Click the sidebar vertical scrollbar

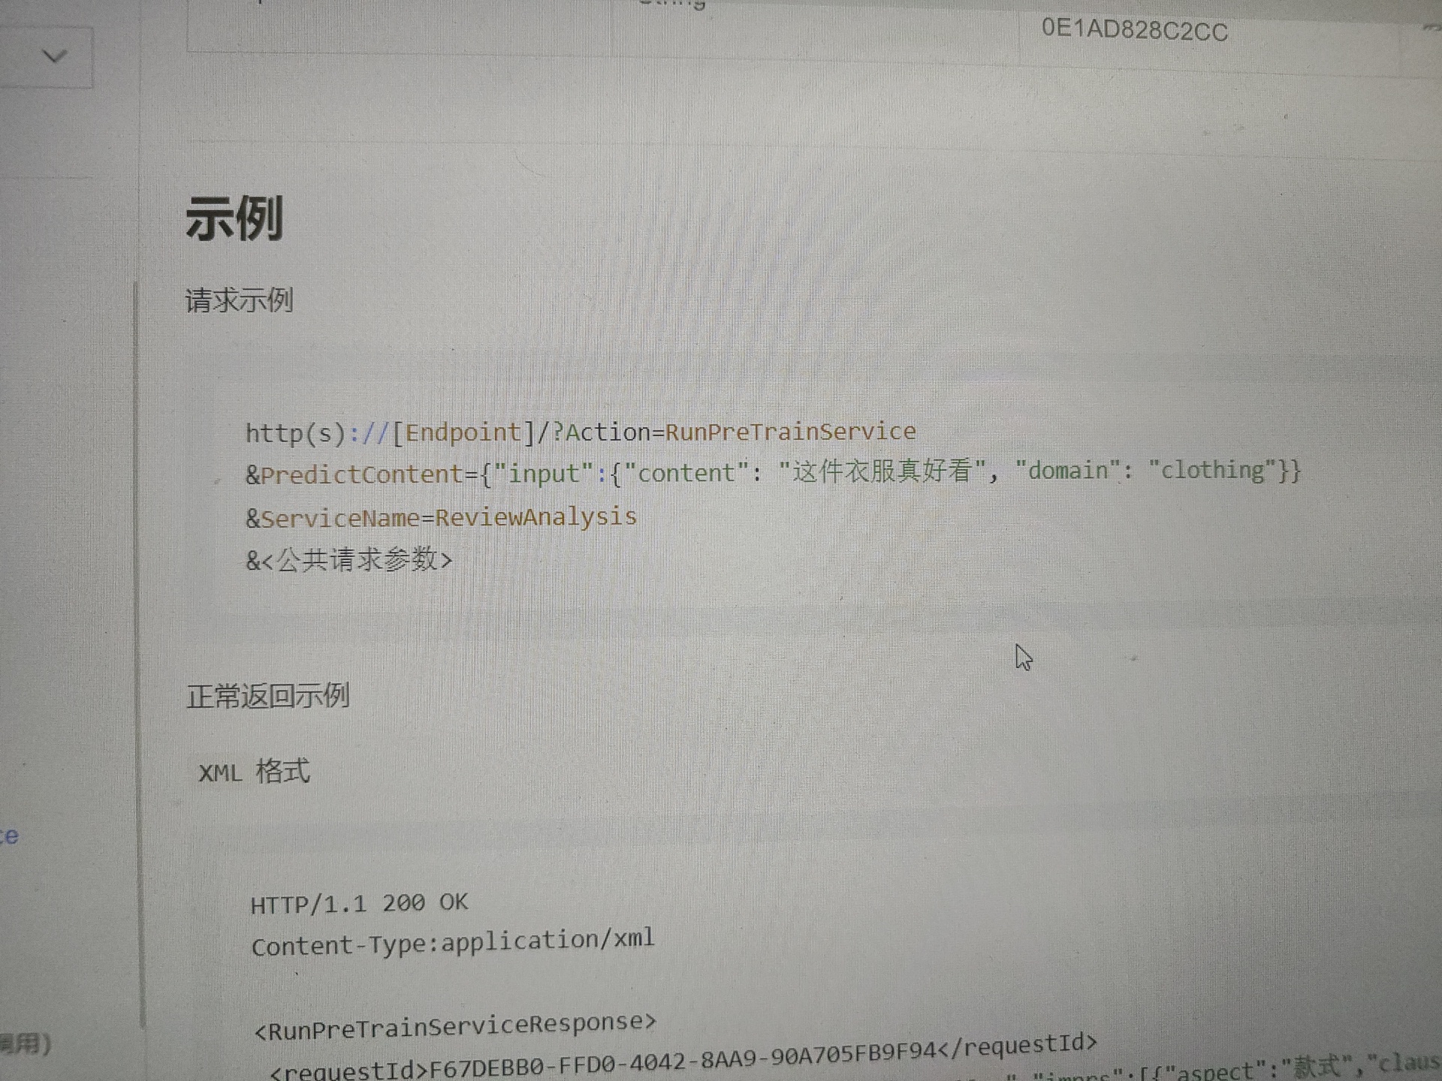pyautogui.click(x=137, y=653)
